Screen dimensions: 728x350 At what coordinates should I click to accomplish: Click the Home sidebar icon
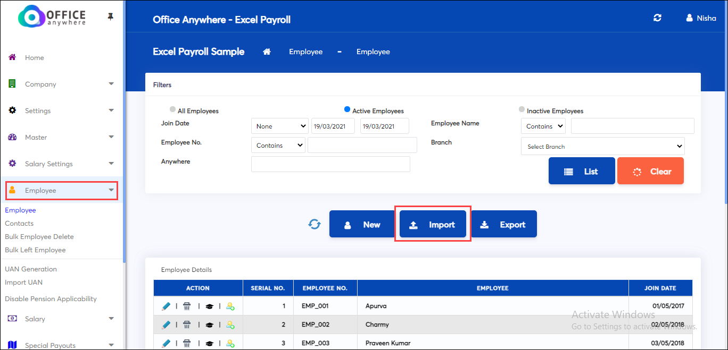click(x=12, y=57)
